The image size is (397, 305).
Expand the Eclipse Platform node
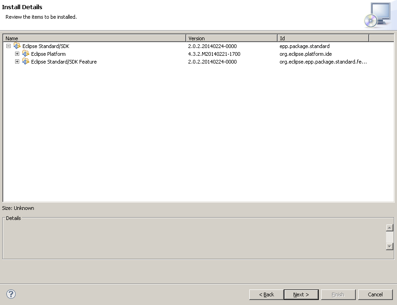click(x=17, y=54)
